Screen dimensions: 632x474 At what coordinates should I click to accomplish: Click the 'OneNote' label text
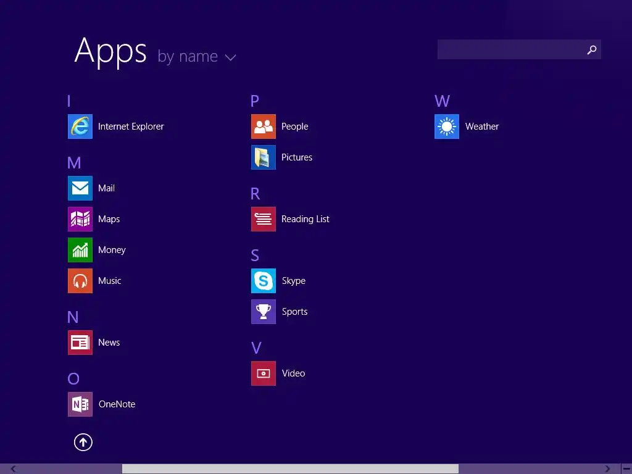click(x=117, y=404)
